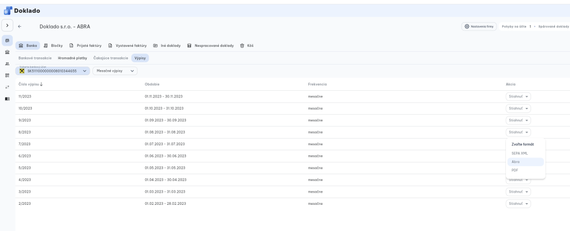Click period 01.08.2023 - 31.08.2023
The image size is (570, 231).
[165, 132]
